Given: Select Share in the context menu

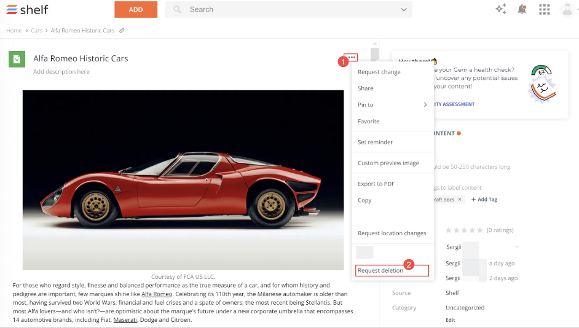Looking at the screenshot, I should (x=393, y=88).
